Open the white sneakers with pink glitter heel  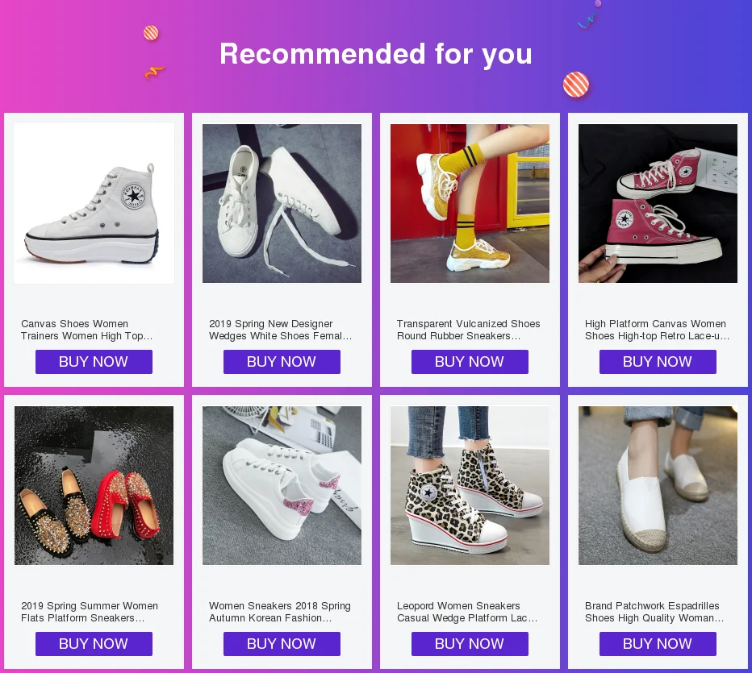[x=282, y=485]
